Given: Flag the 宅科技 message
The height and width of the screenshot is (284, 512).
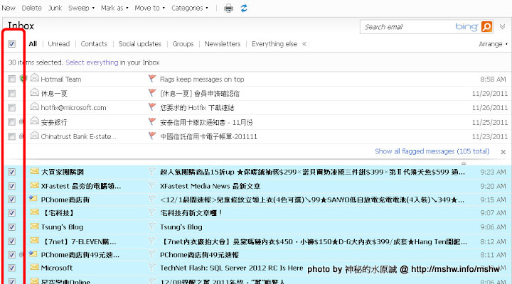Looking at the screenshot, I should (152, 212).
